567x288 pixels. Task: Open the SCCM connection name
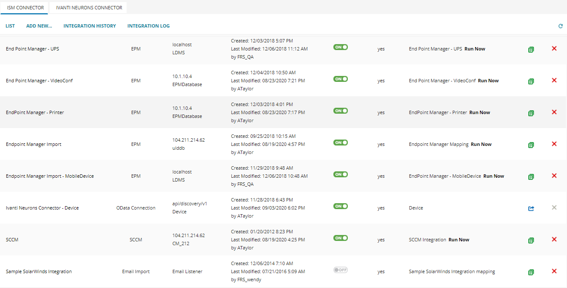[x=12, y=240]
